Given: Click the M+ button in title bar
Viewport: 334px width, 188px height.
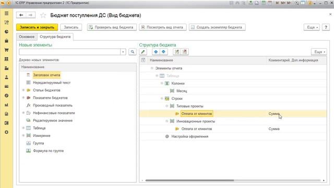Looking at the screenshot, I should [x=283, y=3].
